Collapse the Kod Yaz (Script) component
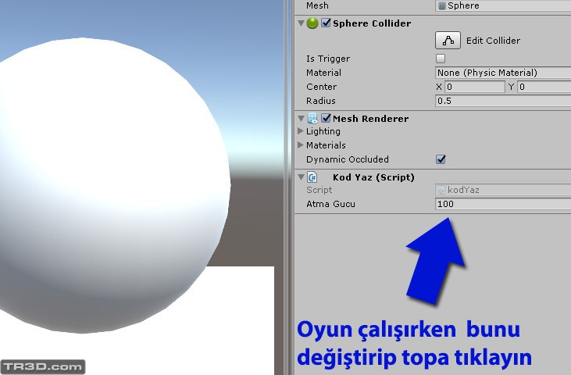This screenshot has width=571, height=375. tap(301, 177)
